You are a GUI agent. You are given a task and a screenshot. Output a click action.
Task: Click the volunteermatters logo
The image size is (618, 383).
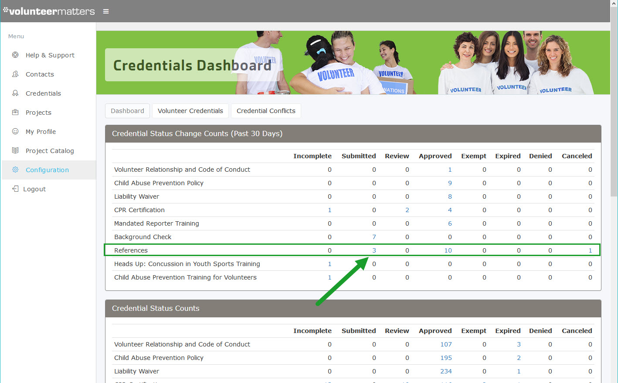point(49,11)
